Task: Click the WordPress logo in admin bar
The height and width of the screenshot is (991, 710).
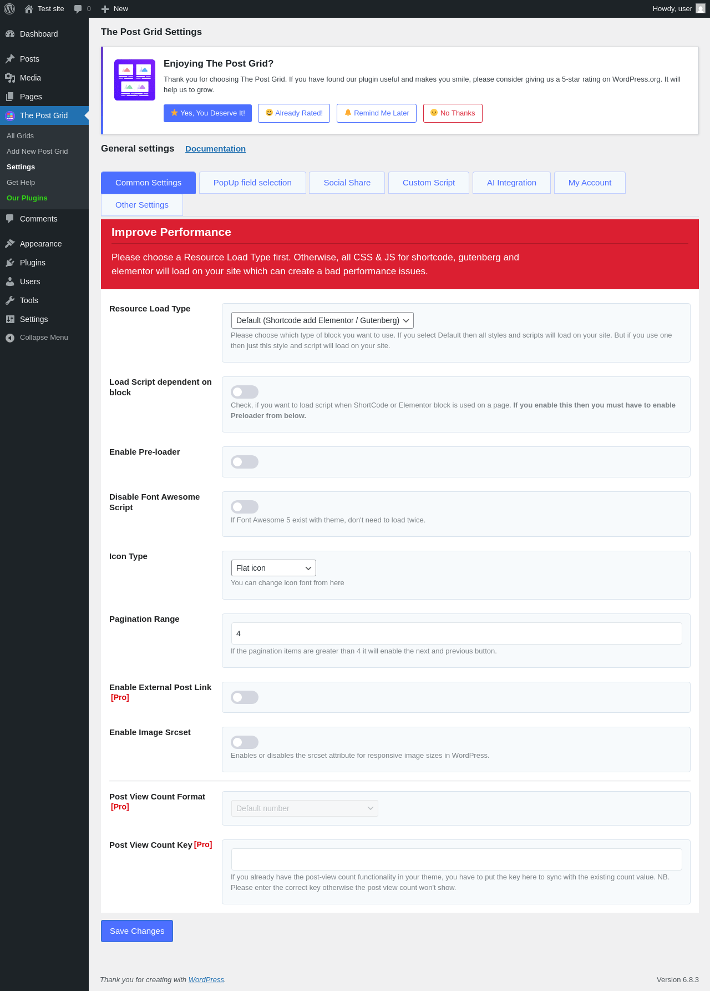Action: tap(9, 9)
